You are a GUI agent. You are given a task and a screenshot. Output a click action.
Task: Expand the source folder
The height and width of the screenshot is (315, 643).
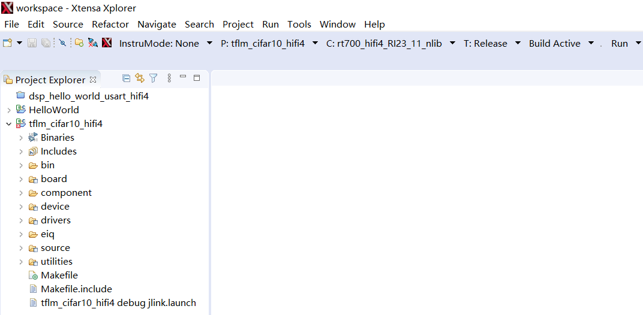(21, 248)
